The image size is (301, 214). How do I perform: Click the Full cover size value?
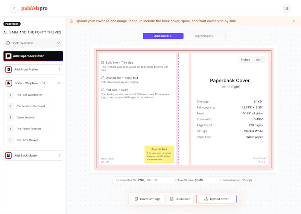252,108
